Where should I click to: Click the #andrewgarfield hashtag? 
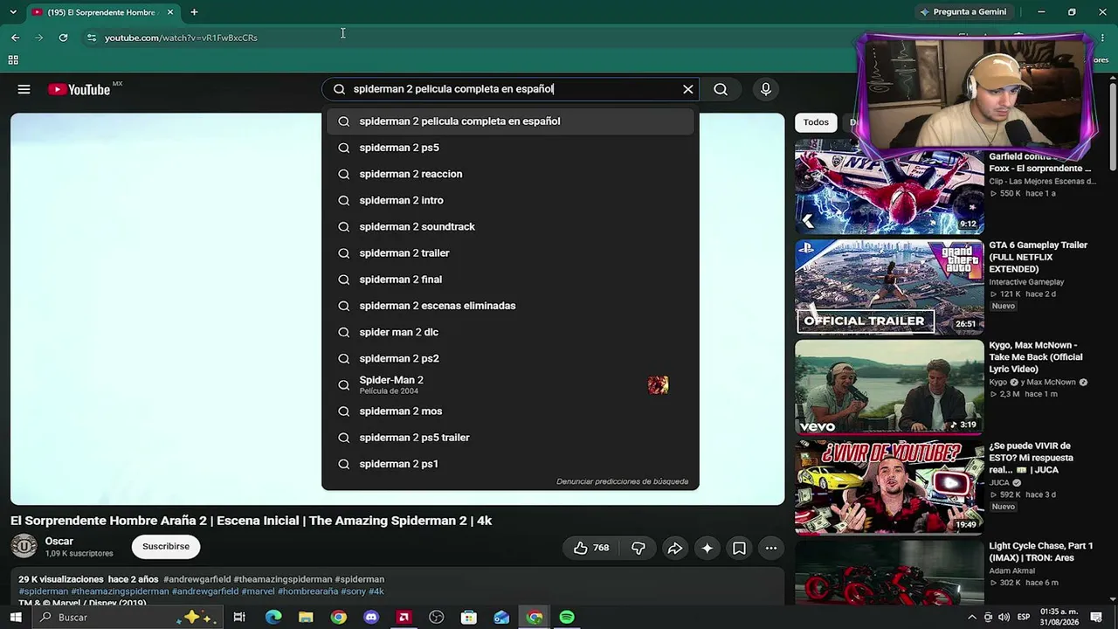pyautogui.click(x=197, y=579)
